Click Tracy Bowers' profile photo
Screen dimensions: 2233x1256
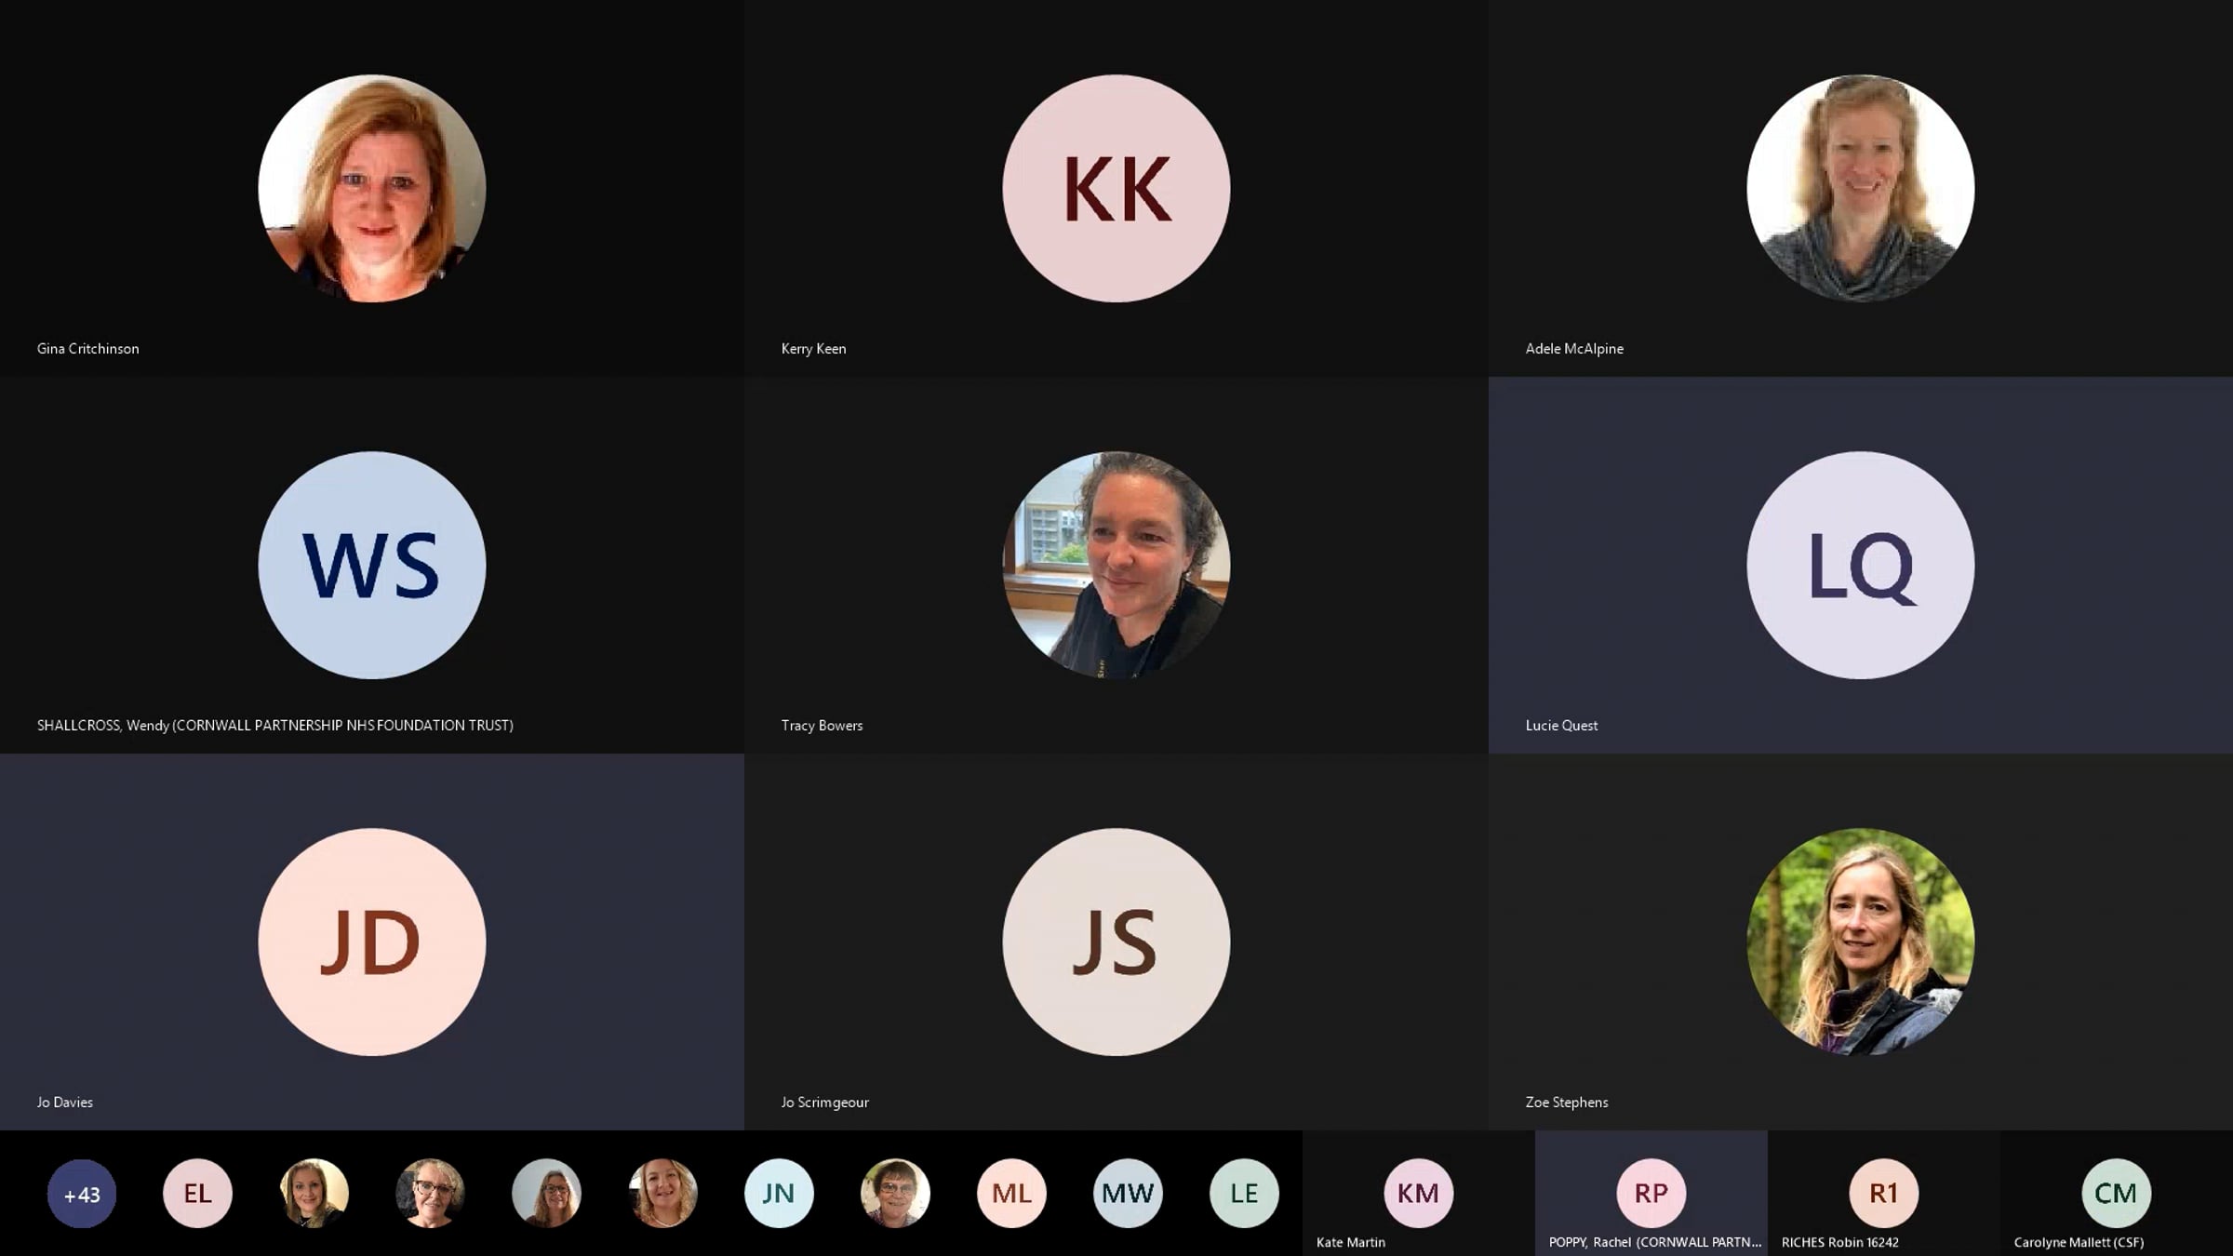click(1116, 566)
